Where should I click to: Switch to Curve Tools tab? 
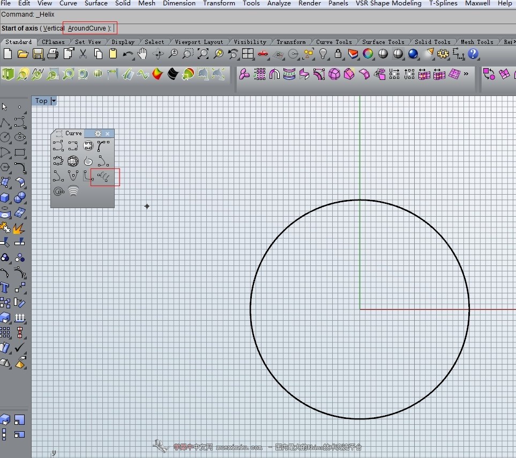pos(334,42)
